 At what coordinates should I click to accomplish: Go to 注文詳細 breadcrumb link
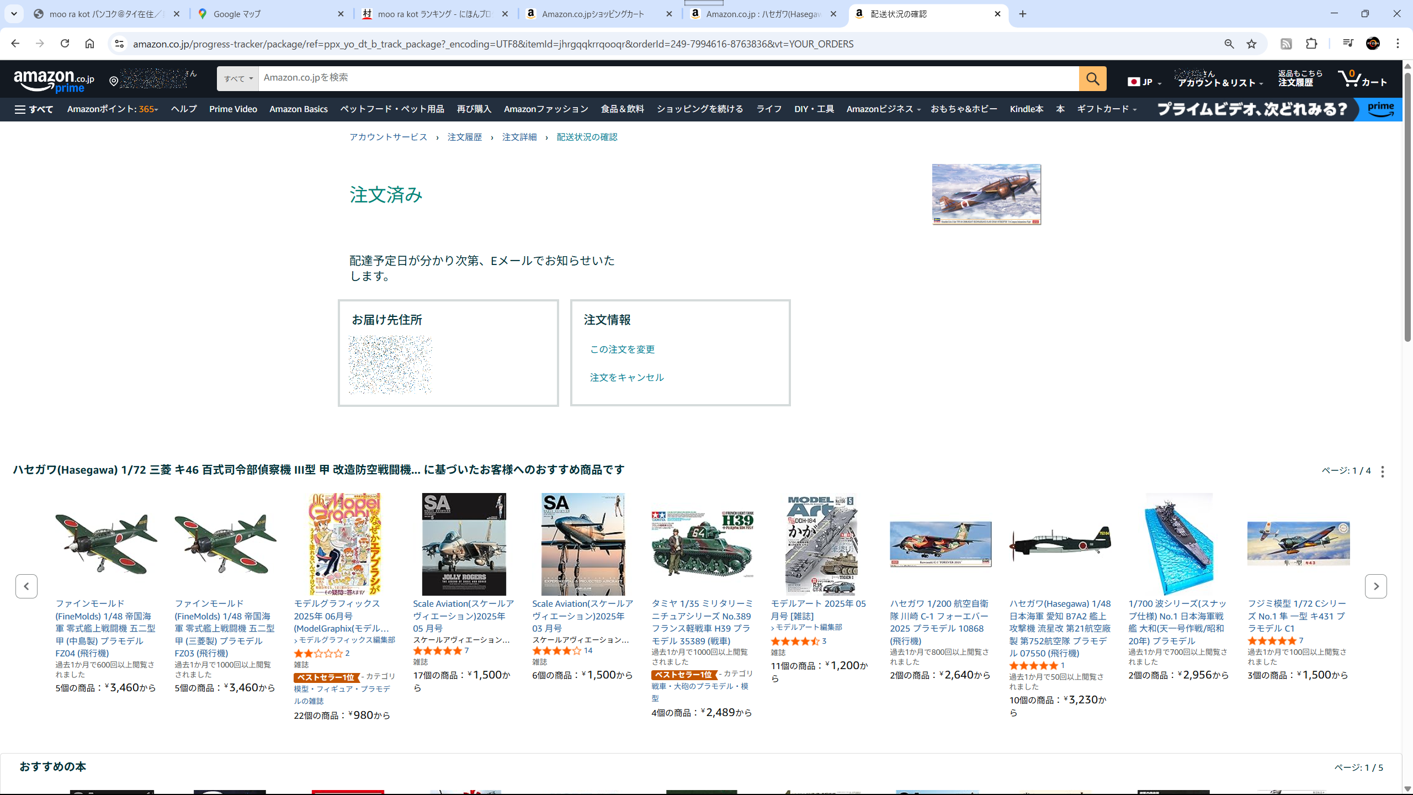[519, 137]
